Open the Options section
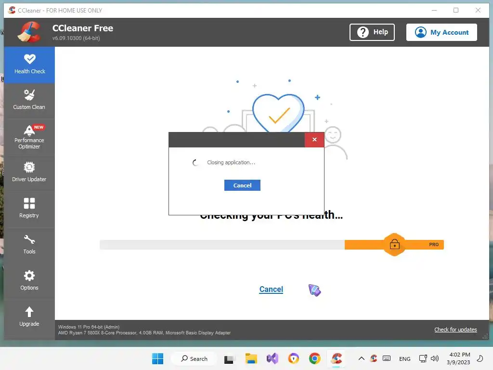This screenshot has width=493, height=370. pyautogui.click(x=29, y=281)
